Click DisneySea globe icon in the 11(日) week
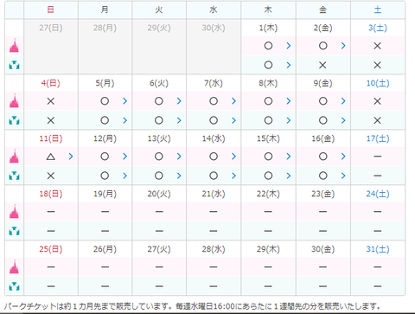 [x=14, y=176]
